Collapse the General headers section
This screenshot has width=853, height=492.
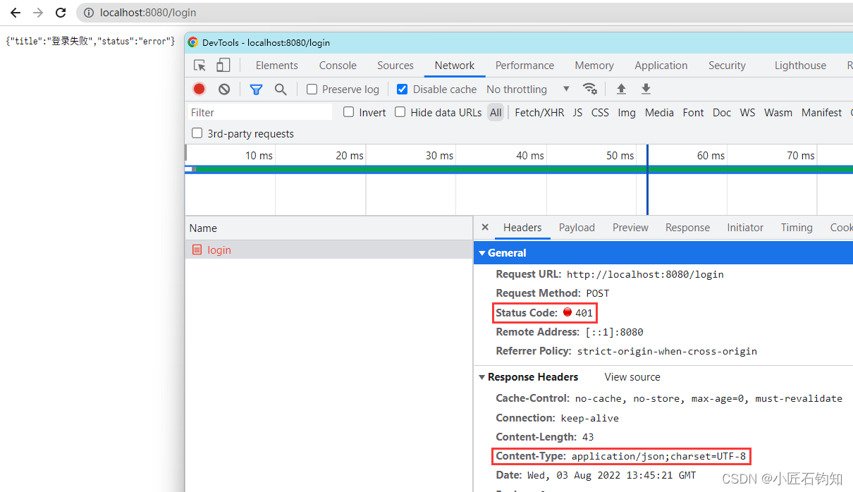(x=482, y=252)
